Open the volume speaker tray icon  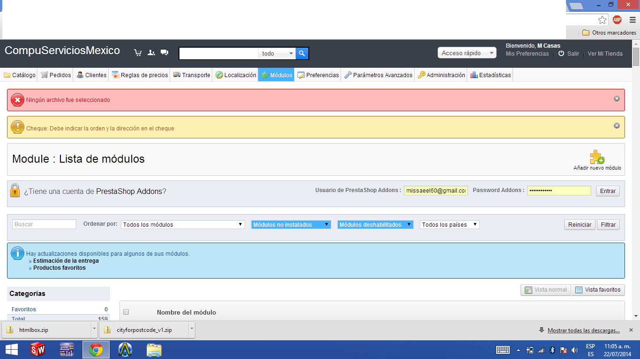[x=575, y=350]
